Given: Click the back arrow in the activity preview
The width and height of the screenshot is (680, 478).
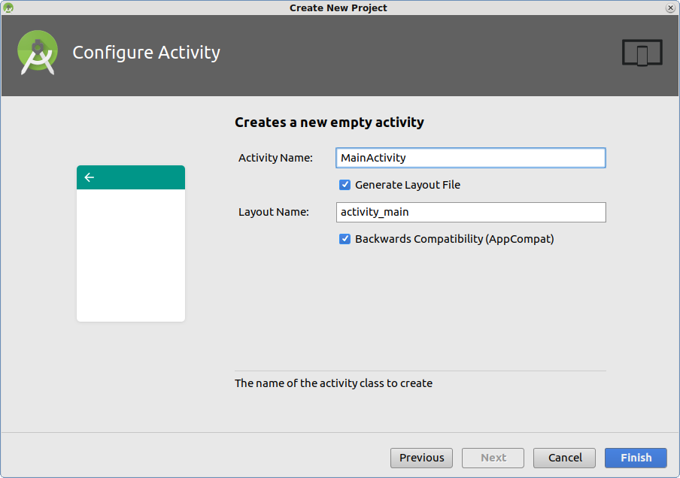Looking at the screenshot, I should (x=90, y=177).
